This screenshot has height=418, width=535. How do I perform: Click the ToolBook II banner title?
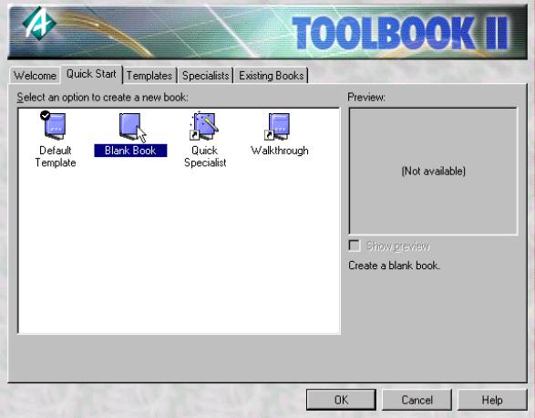coord(401,34)
